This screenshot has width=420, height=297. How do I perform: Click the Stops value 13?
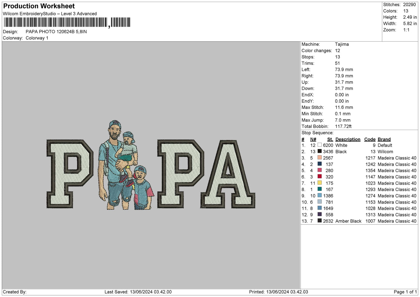pos(337,57)
